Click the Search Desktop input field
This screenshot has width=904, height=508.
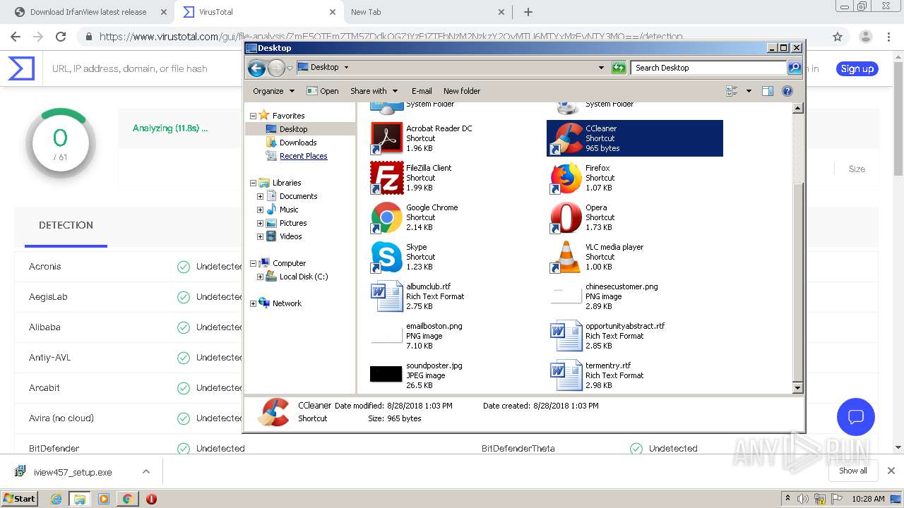pyautogui.click(x=708, y=68)
